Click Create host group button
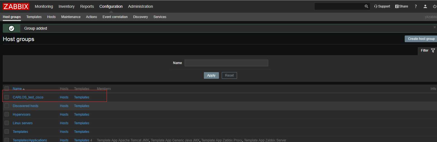437x142 pixels. [x=421, y=39]
